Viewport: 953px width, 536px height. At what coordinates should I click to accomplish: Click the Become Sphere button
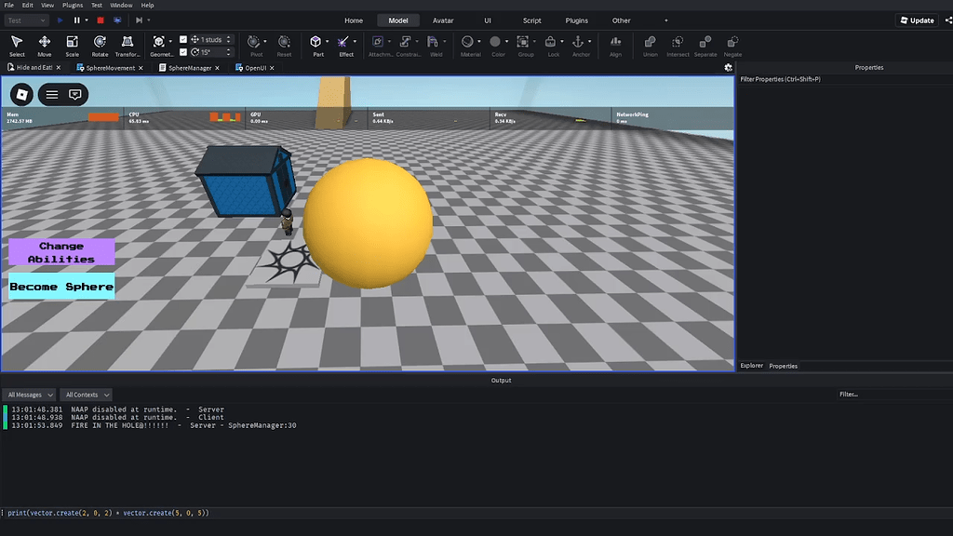coord(61,287)
